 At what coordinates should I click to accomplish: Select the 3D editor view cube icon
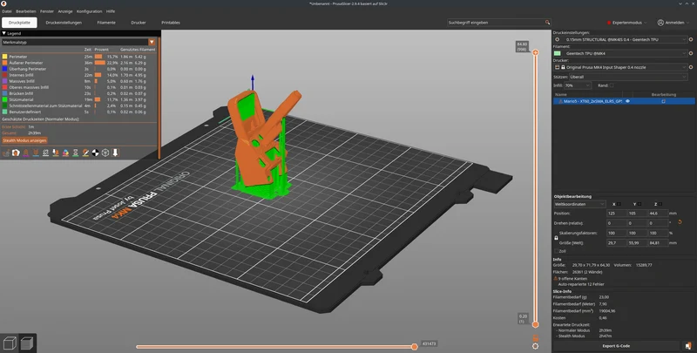pyautogui.click(x=10, y=343)
